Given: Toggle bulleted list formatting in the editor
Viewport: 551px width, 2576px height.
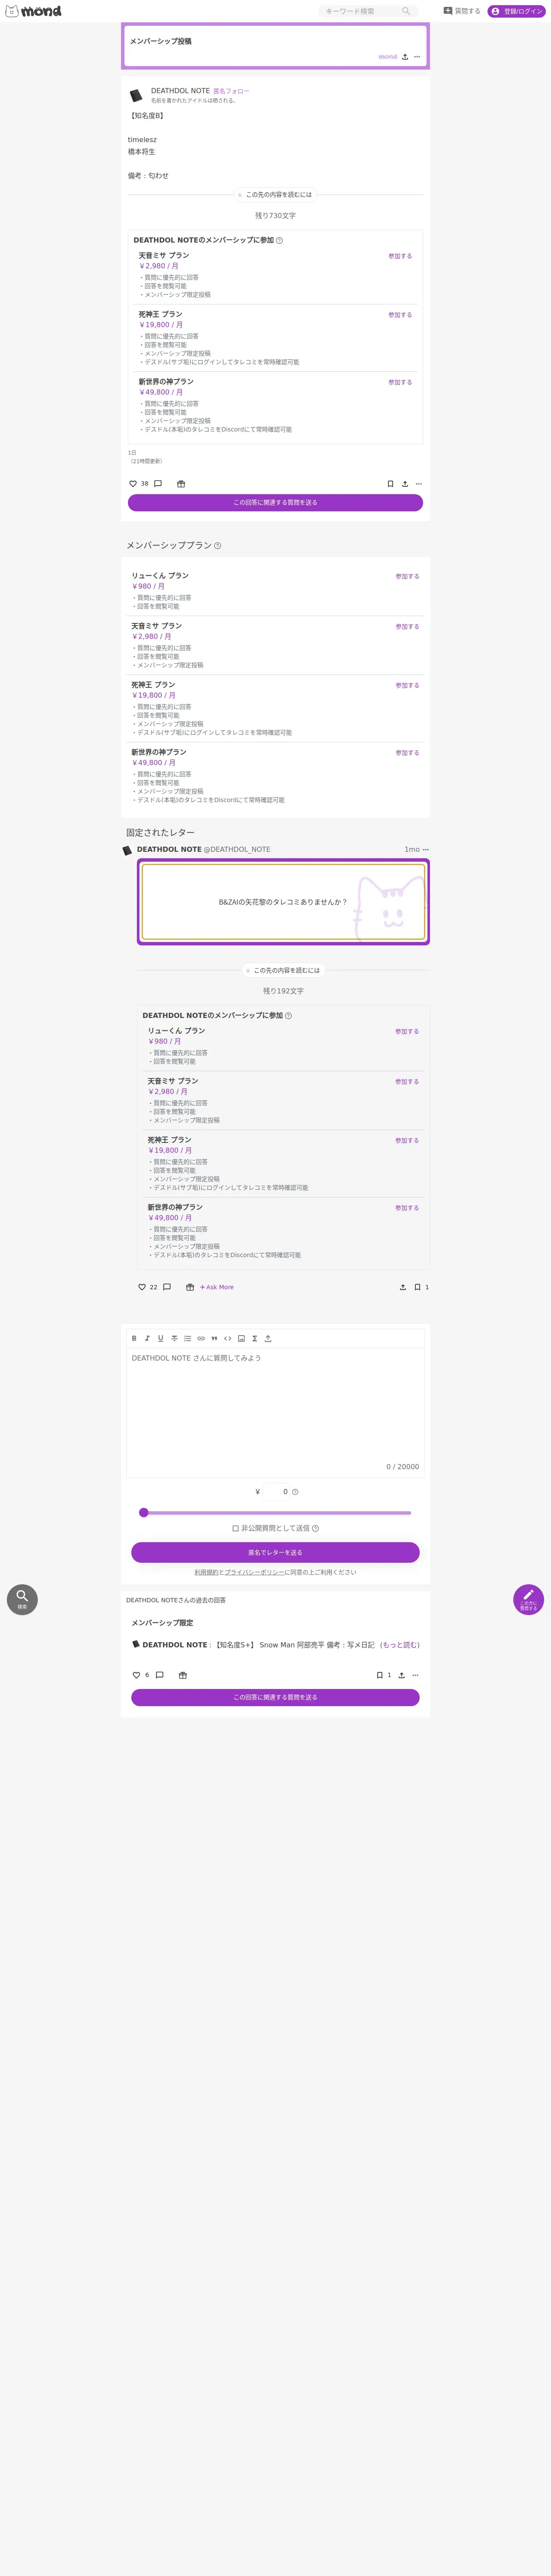Looking at the screenshot, I should [x=187, y=1338].
